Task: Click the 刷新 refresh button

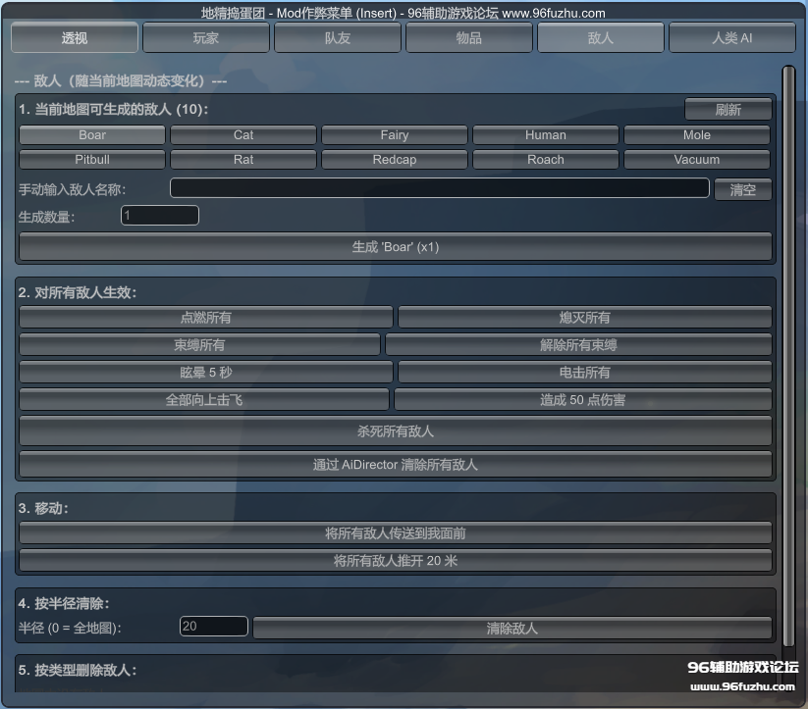Action: point(728,109)
